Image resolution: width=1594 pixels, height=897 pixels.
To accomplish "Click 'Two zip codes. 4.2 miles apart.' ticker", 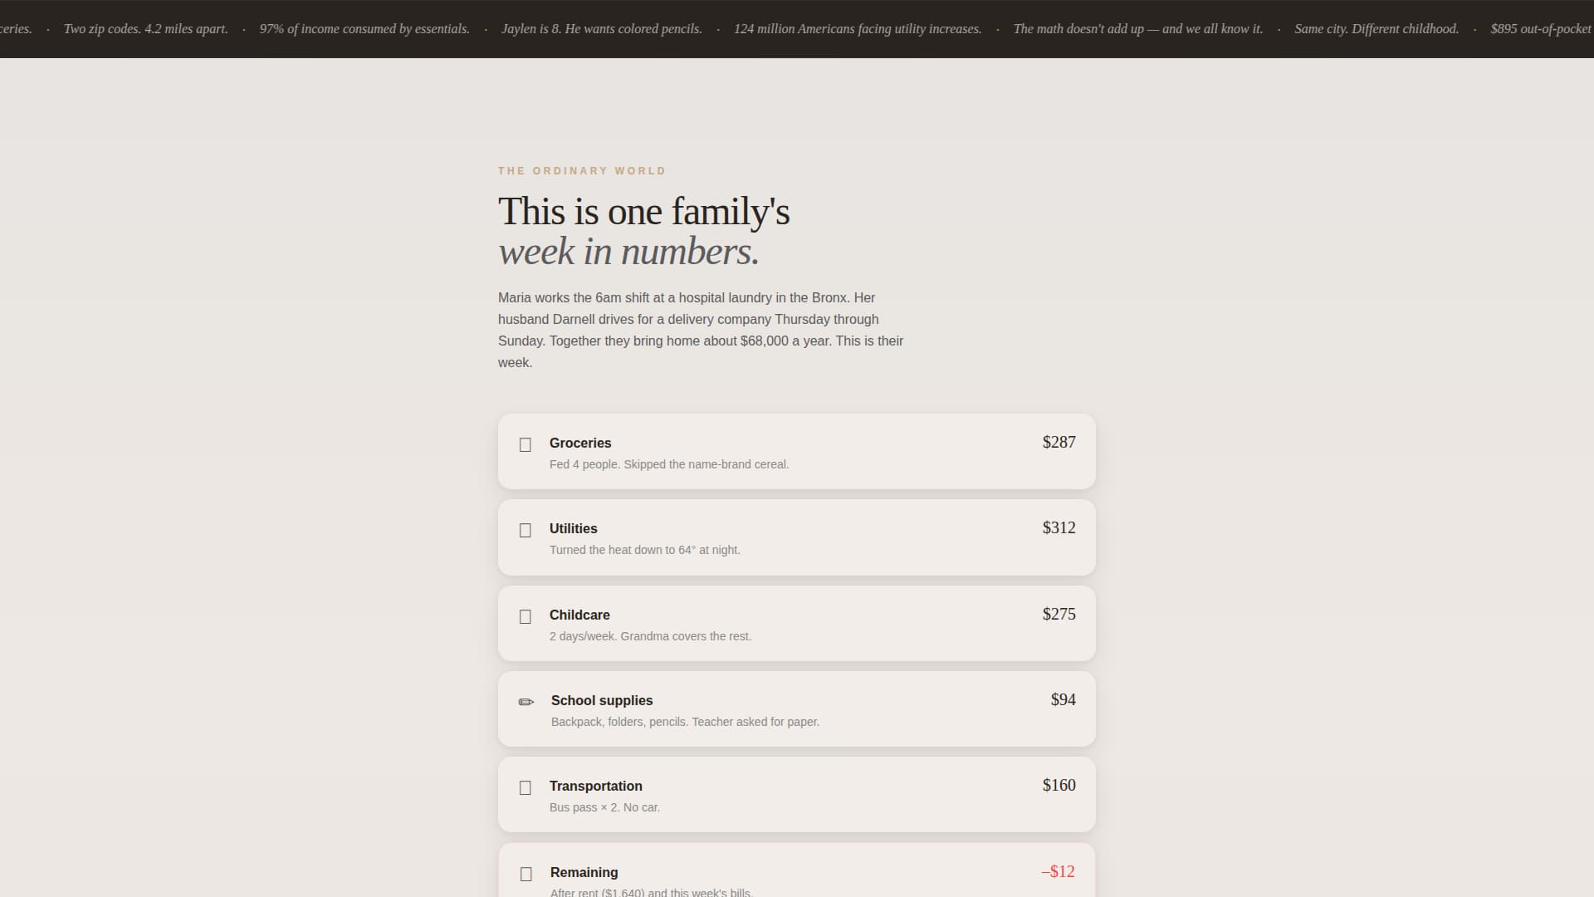I will (x=146, y=28).
